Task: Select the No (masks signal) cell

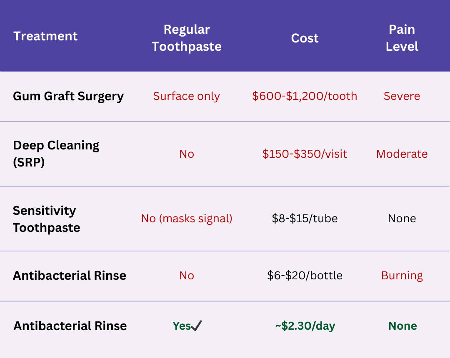Action: (187, 219)
